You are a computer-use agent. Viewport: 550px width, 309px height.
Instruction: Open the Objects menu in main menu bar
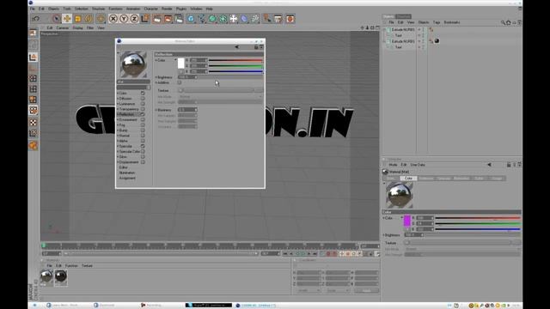point(53,9)
